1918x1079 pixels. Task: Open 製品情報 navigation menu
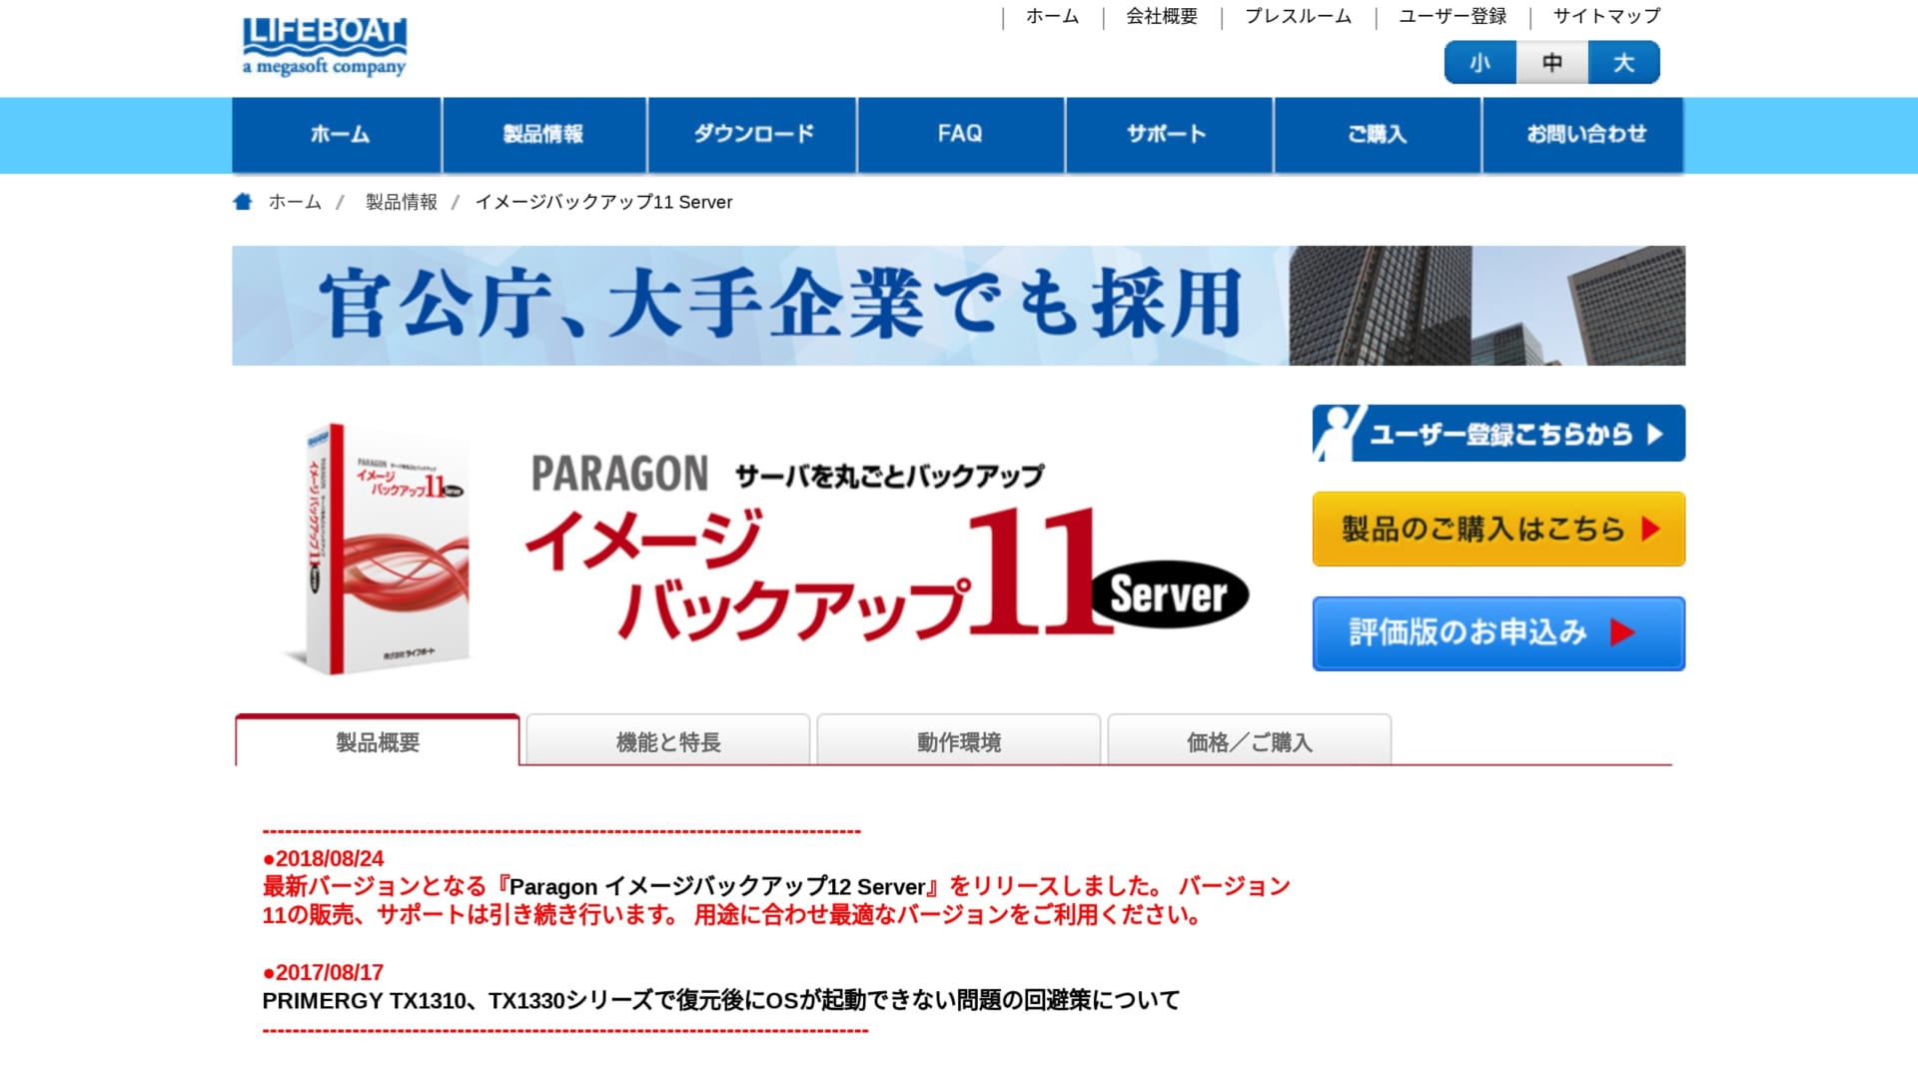[544, 135]
